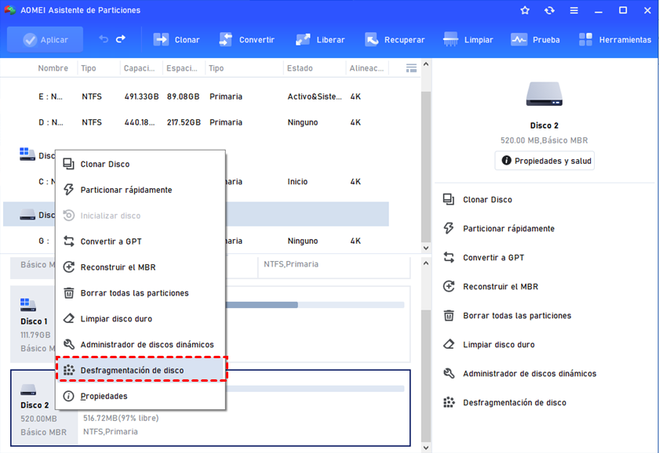Choose Reconstruir el MBR in context menu
Image resolution: width=659 pixels, height=453 pixels.
[140, 267]
